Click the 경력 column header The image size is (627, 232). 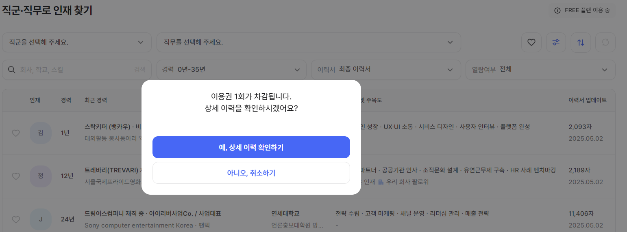point(66,100)
